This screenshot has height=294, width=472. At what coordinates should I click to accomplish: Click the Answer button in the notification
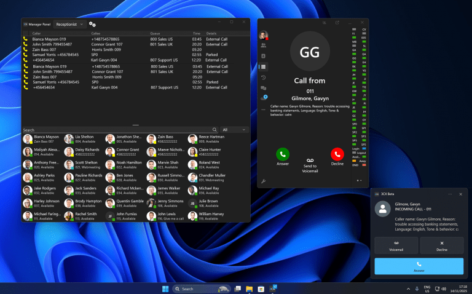[419, 266]
